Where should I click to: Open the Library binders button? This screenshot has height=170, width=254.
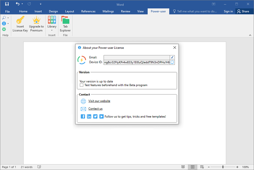(x=52, y=22)
